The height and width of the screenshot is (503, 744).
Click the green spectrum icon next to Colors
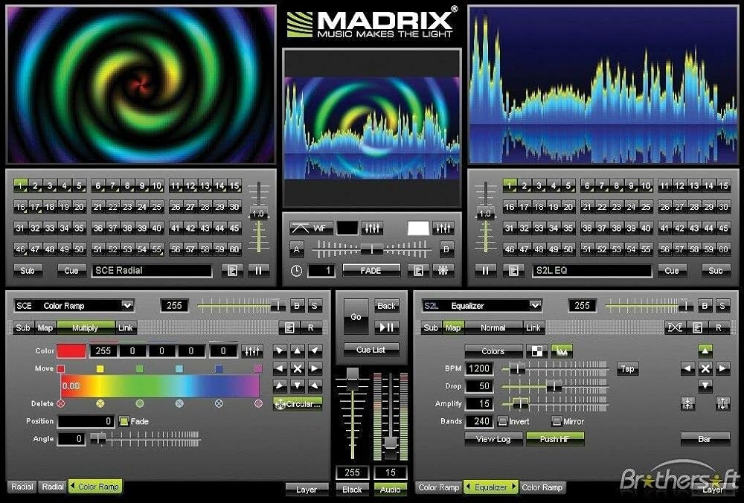pos(562,351)
